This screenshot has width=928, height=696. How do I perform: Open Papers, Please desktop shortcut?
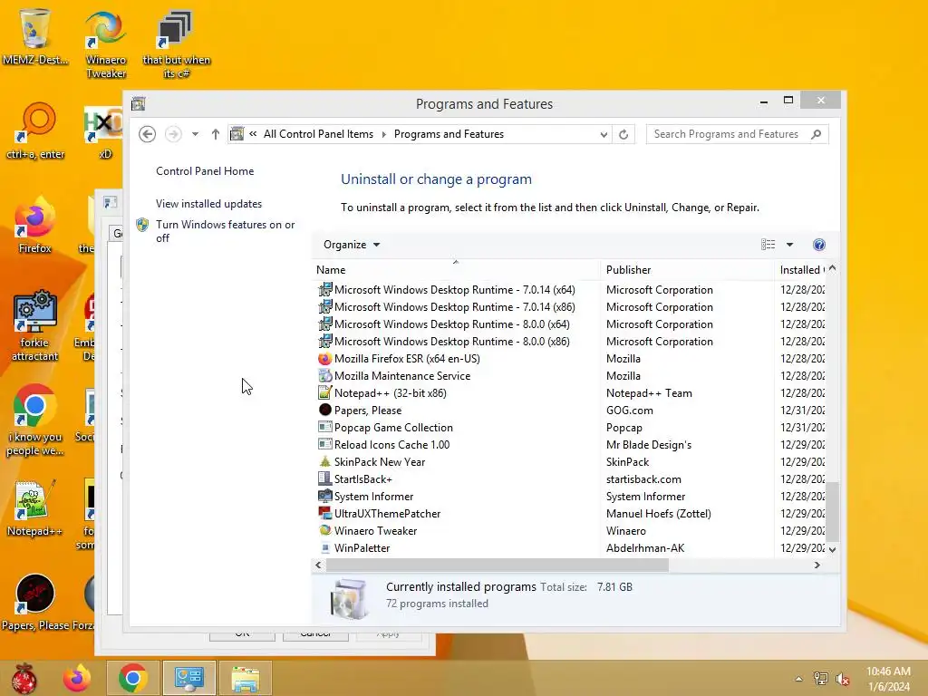[35, 603]
